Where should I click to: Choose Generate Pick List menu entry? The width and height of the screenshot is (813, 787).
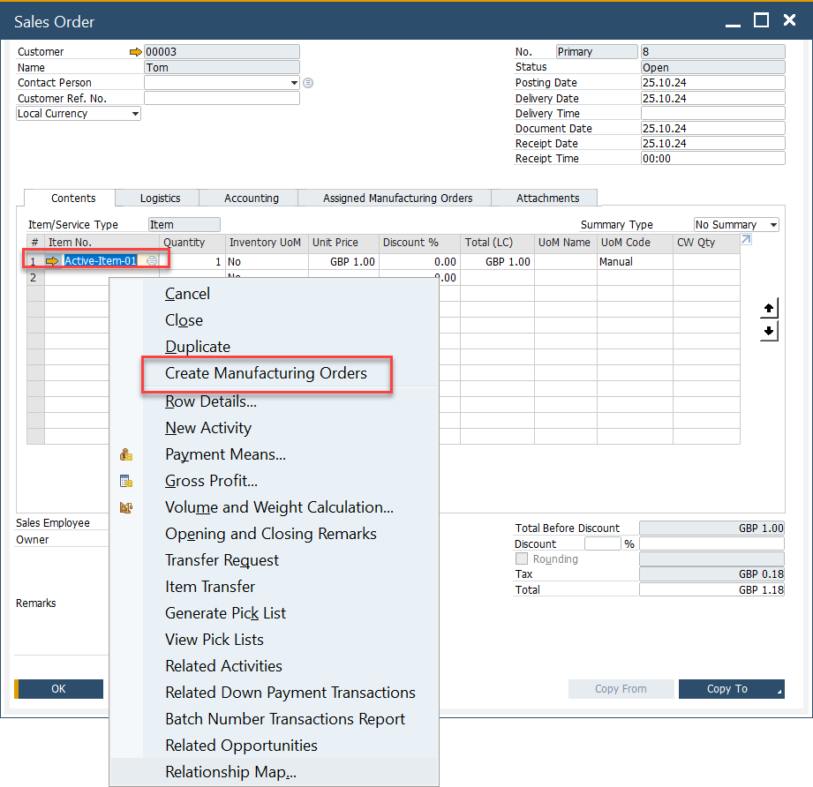[x=225, y=613]
